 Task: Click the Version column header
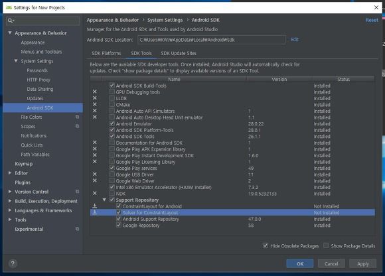279,79
